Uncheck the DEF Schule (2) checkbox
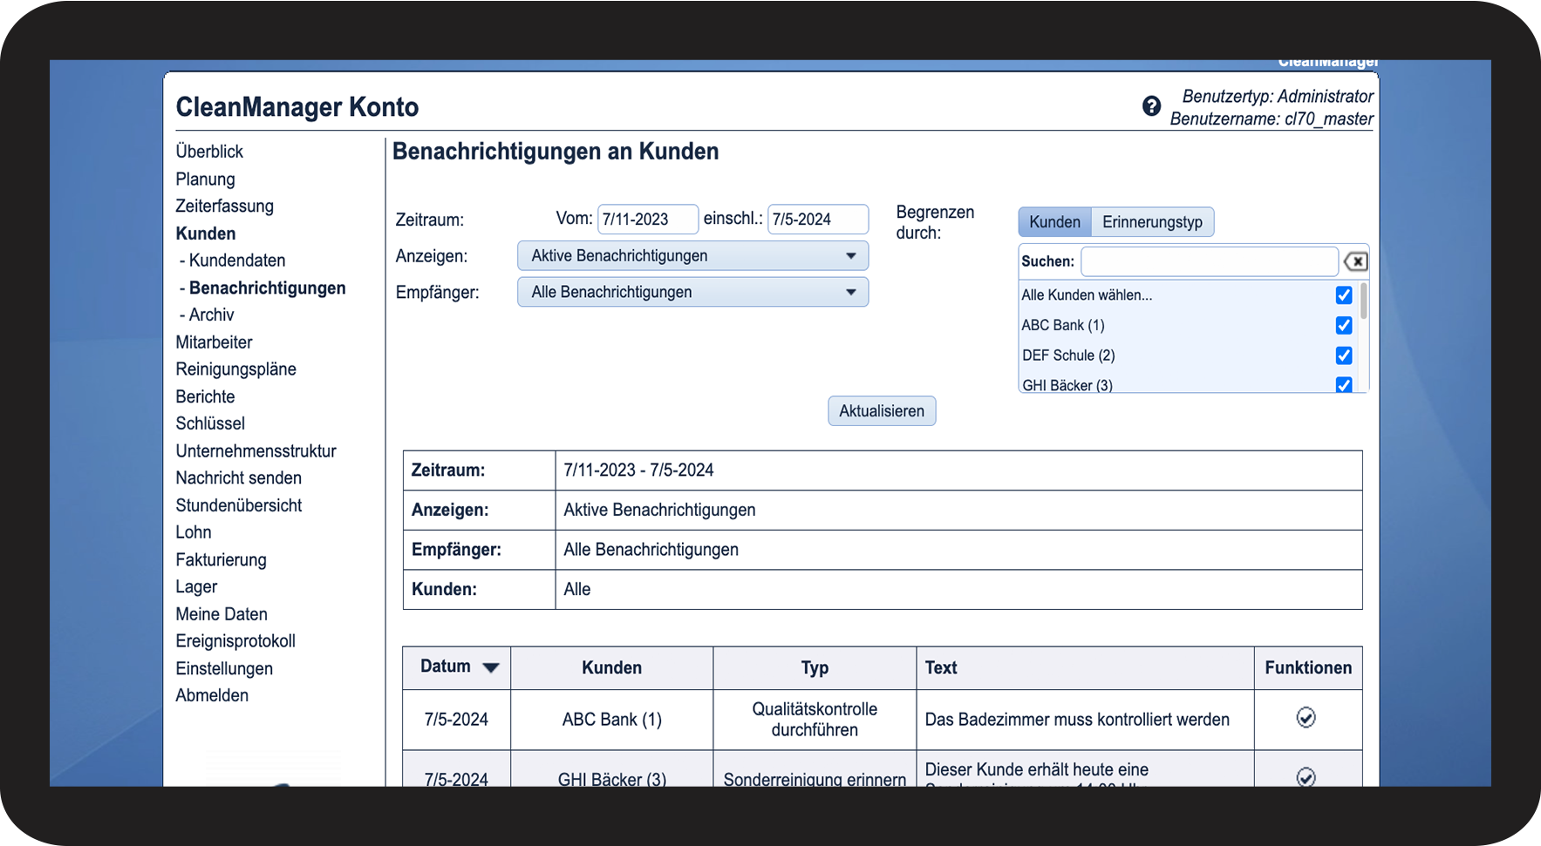 [1343, 355]
